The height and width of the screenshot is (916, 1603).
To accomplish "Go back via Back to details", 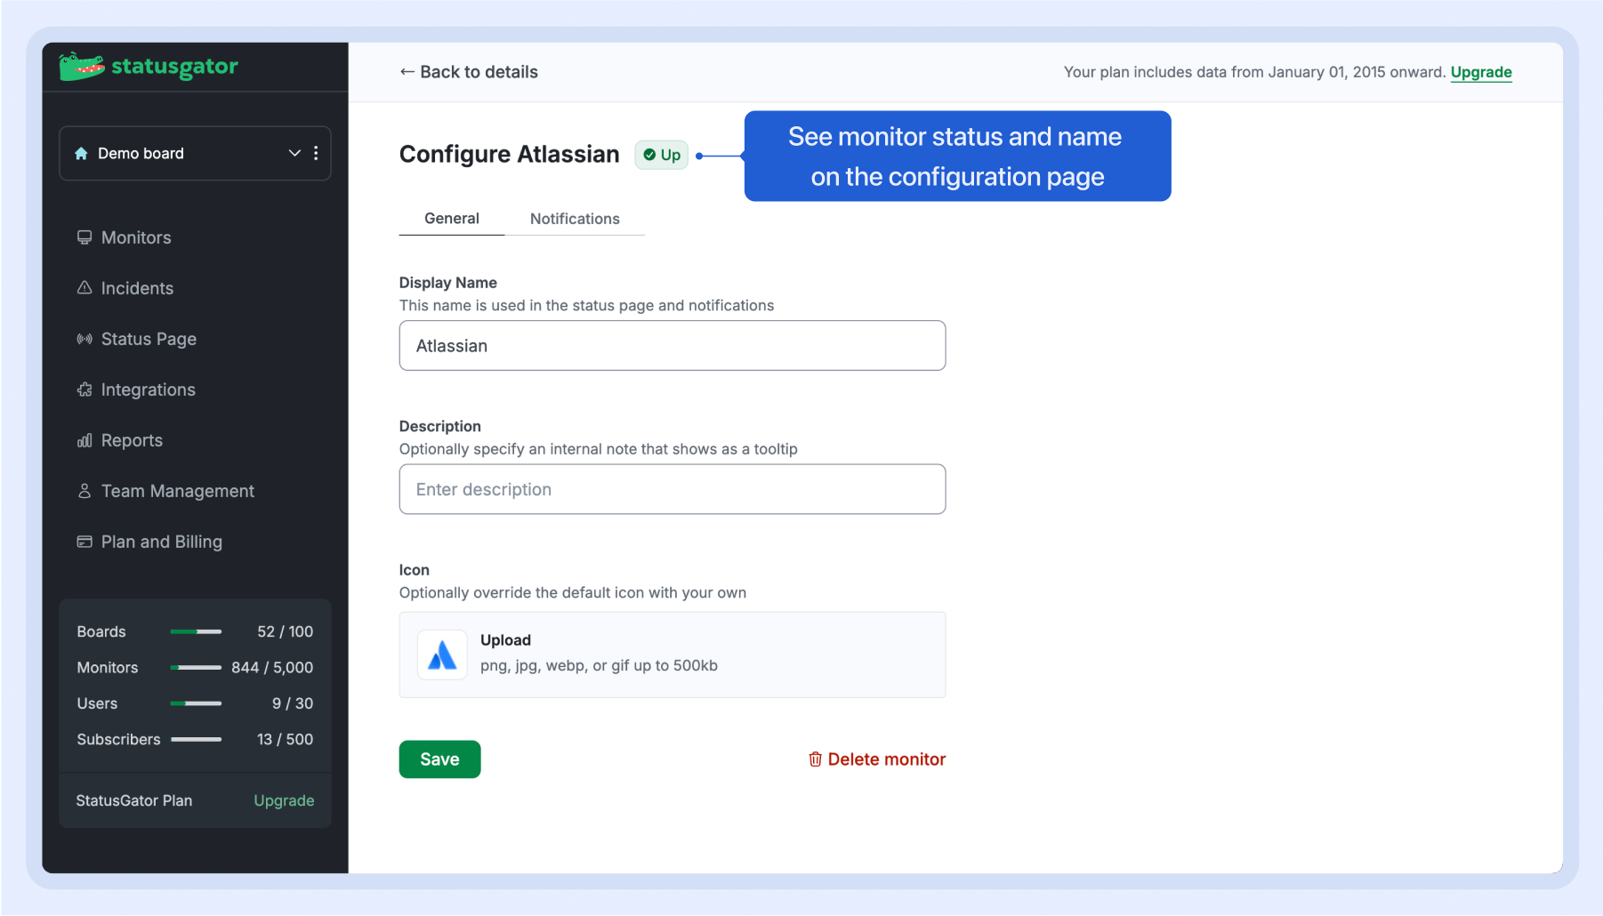I will tap(469, 72).
